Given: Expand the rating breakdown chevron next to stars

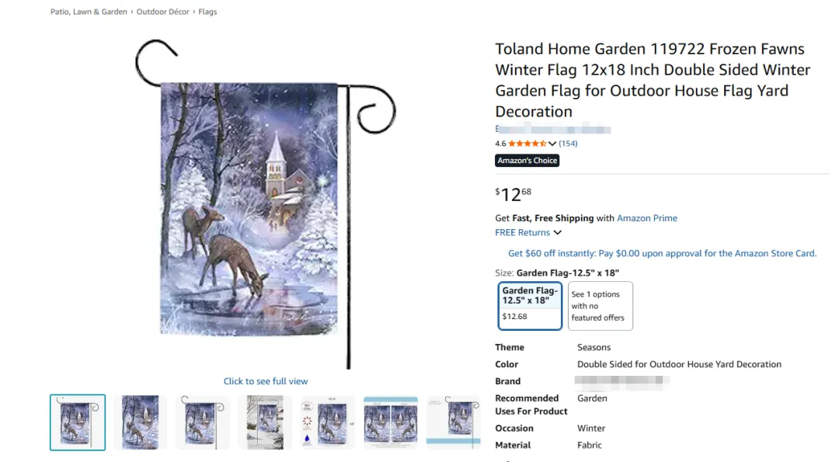Looking at the screenshot, I should point(552,144).
